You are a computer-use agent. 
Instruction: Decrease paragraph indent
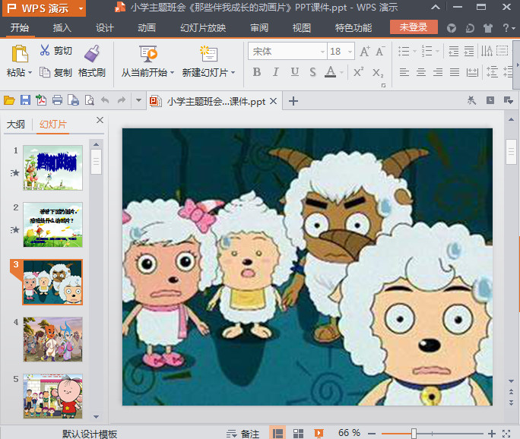point(453,51)
